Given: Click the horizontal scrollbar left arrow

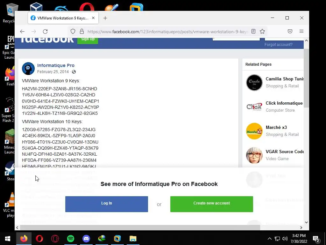Looking at the screenshot, I should click(17, 227).
